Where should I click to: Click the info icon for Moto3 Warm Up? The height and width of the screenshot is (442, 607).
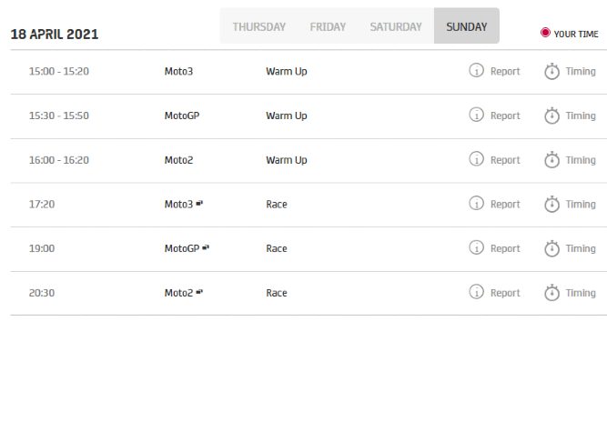click(x=476, y=71)
